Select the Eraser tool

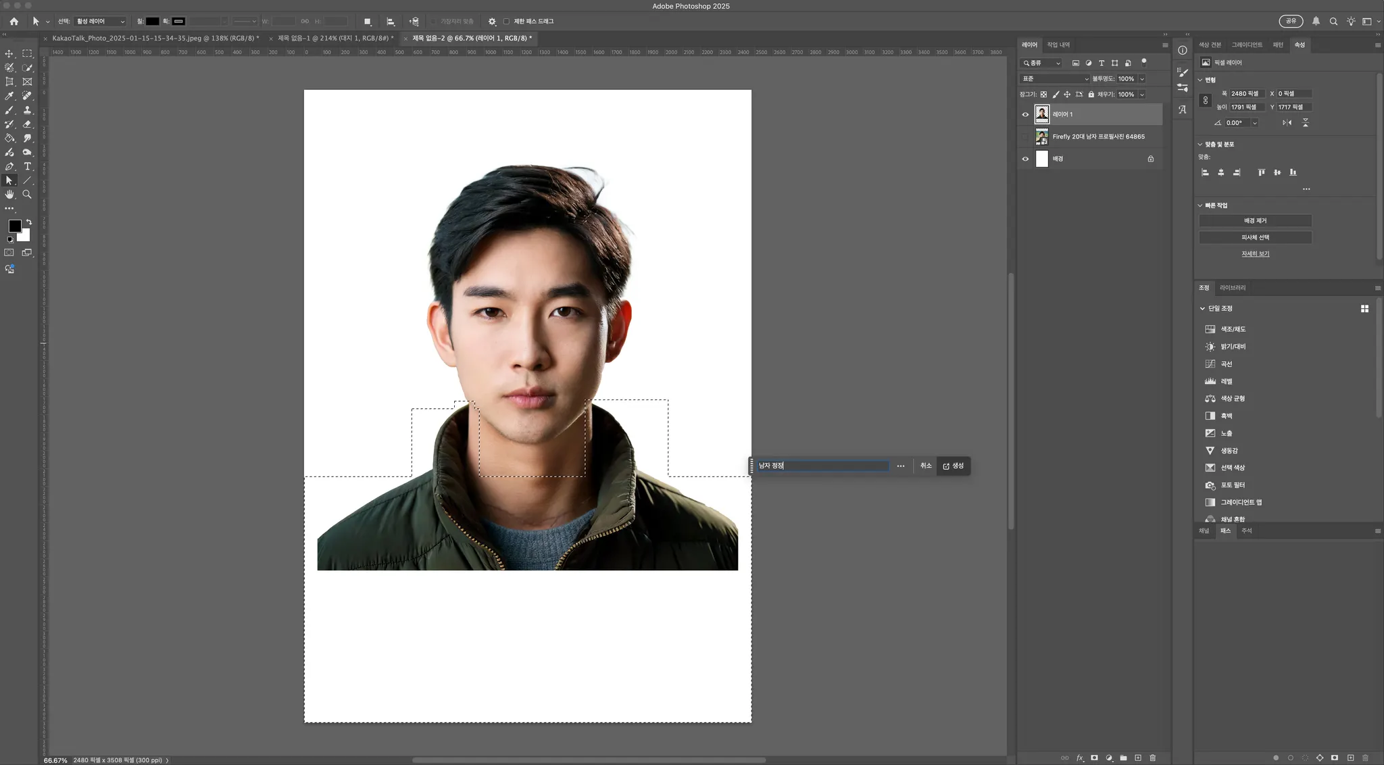27,124
